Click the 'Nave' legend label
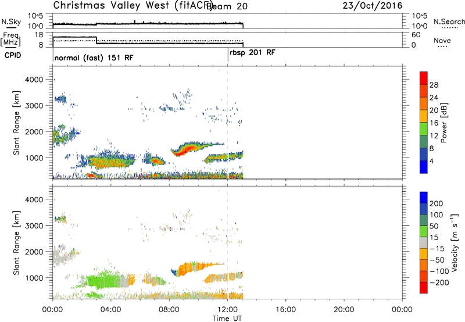Image resolution: width=465 pixels, height=322 pixels. (442, 40)
